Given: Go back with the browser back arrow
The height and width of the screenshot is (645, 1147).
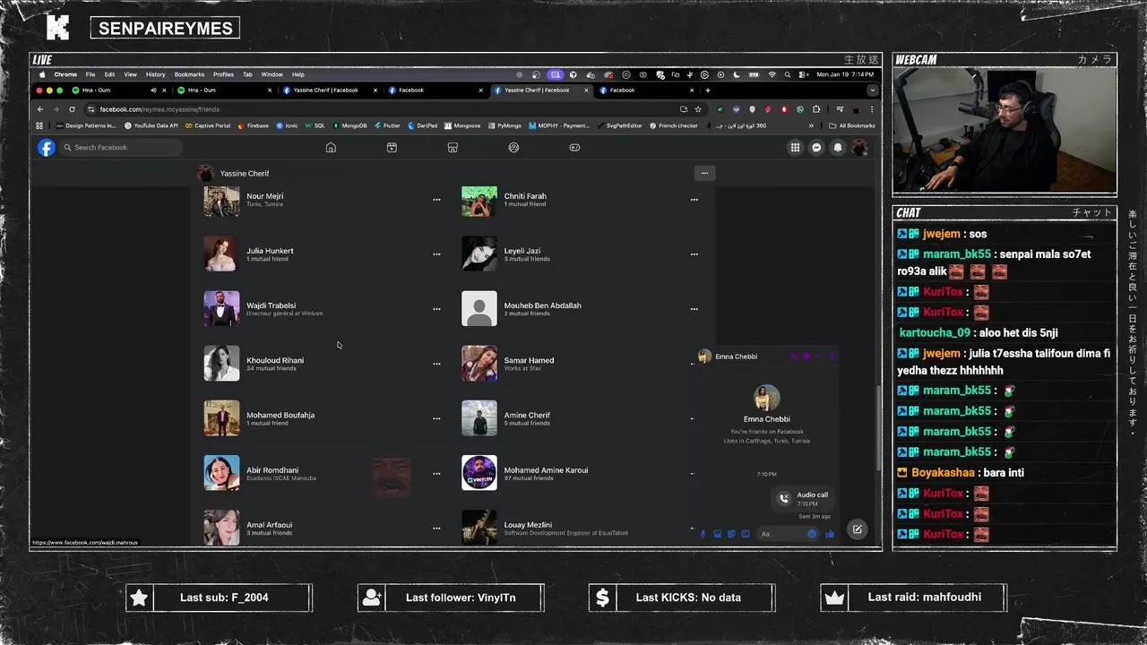Looking at the screenshot, I should (40, 109).
